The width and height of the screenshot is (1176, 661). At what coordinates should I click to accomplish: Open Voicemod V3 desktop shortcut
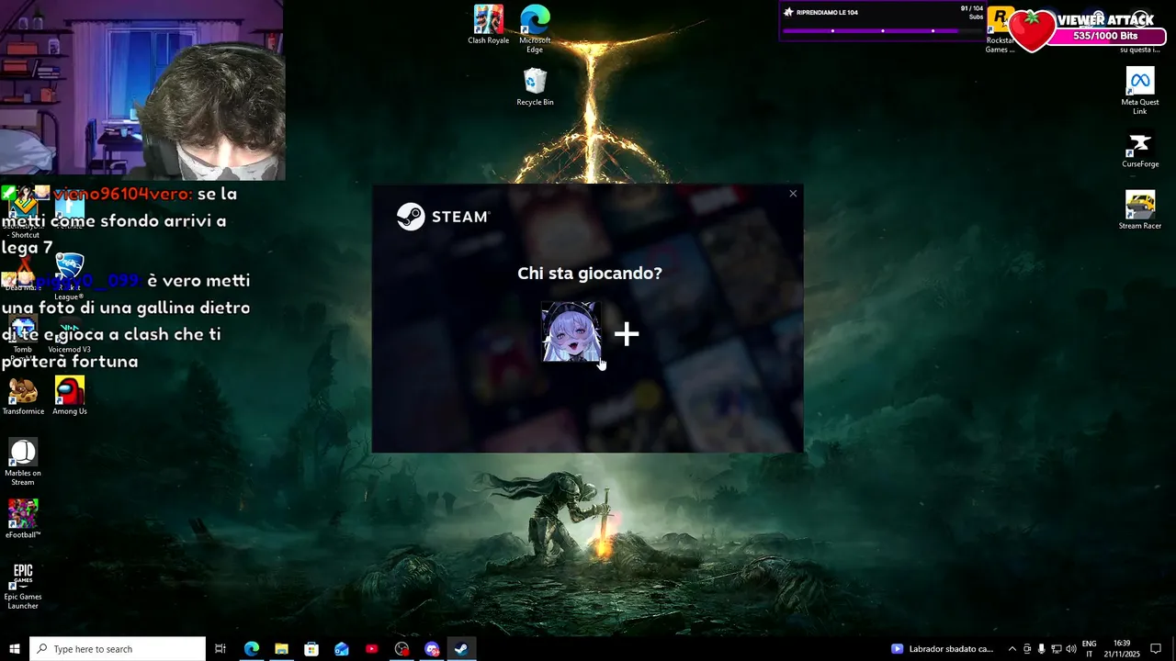(x=69, y=335)
